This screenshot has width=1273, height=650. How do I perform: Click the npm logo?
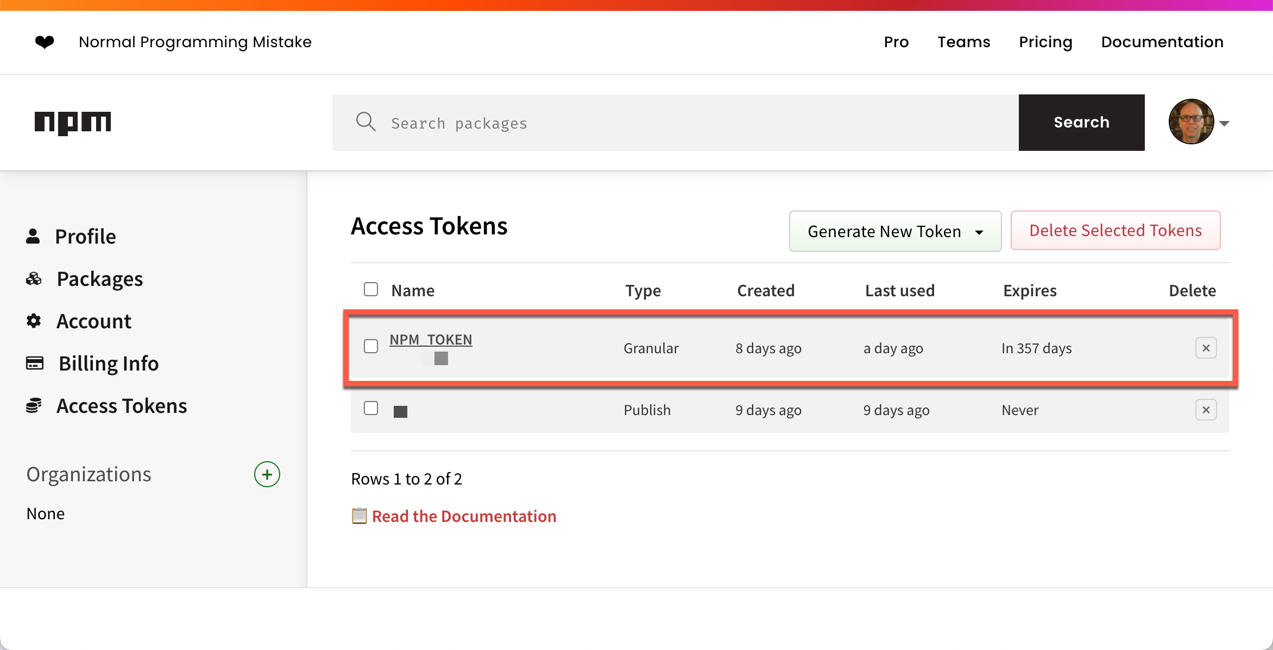pos(73,123)
